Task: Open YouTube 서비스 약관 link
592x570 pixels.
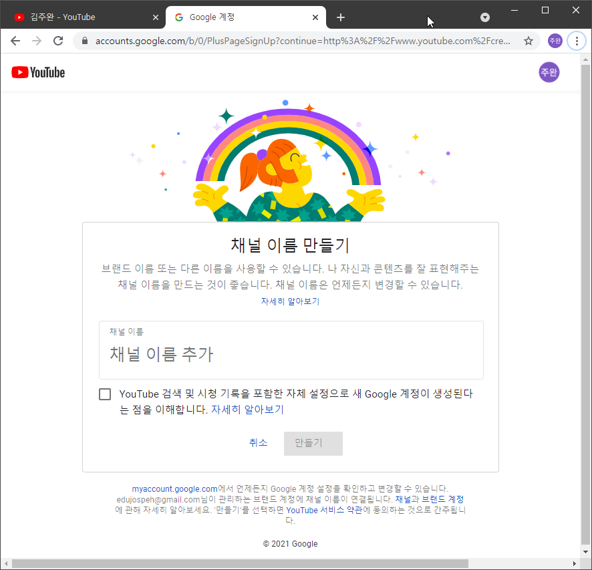Action: pyautogui.click(x=325, y=510)
